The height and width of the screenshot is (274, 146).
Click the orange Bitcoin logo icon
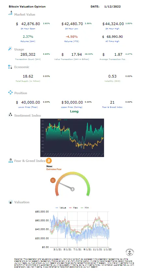coord(49,161)
